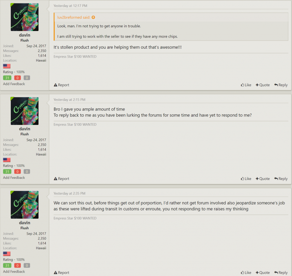
Task: Reply to the 2:35 PM post
Action: pos(281,273)
